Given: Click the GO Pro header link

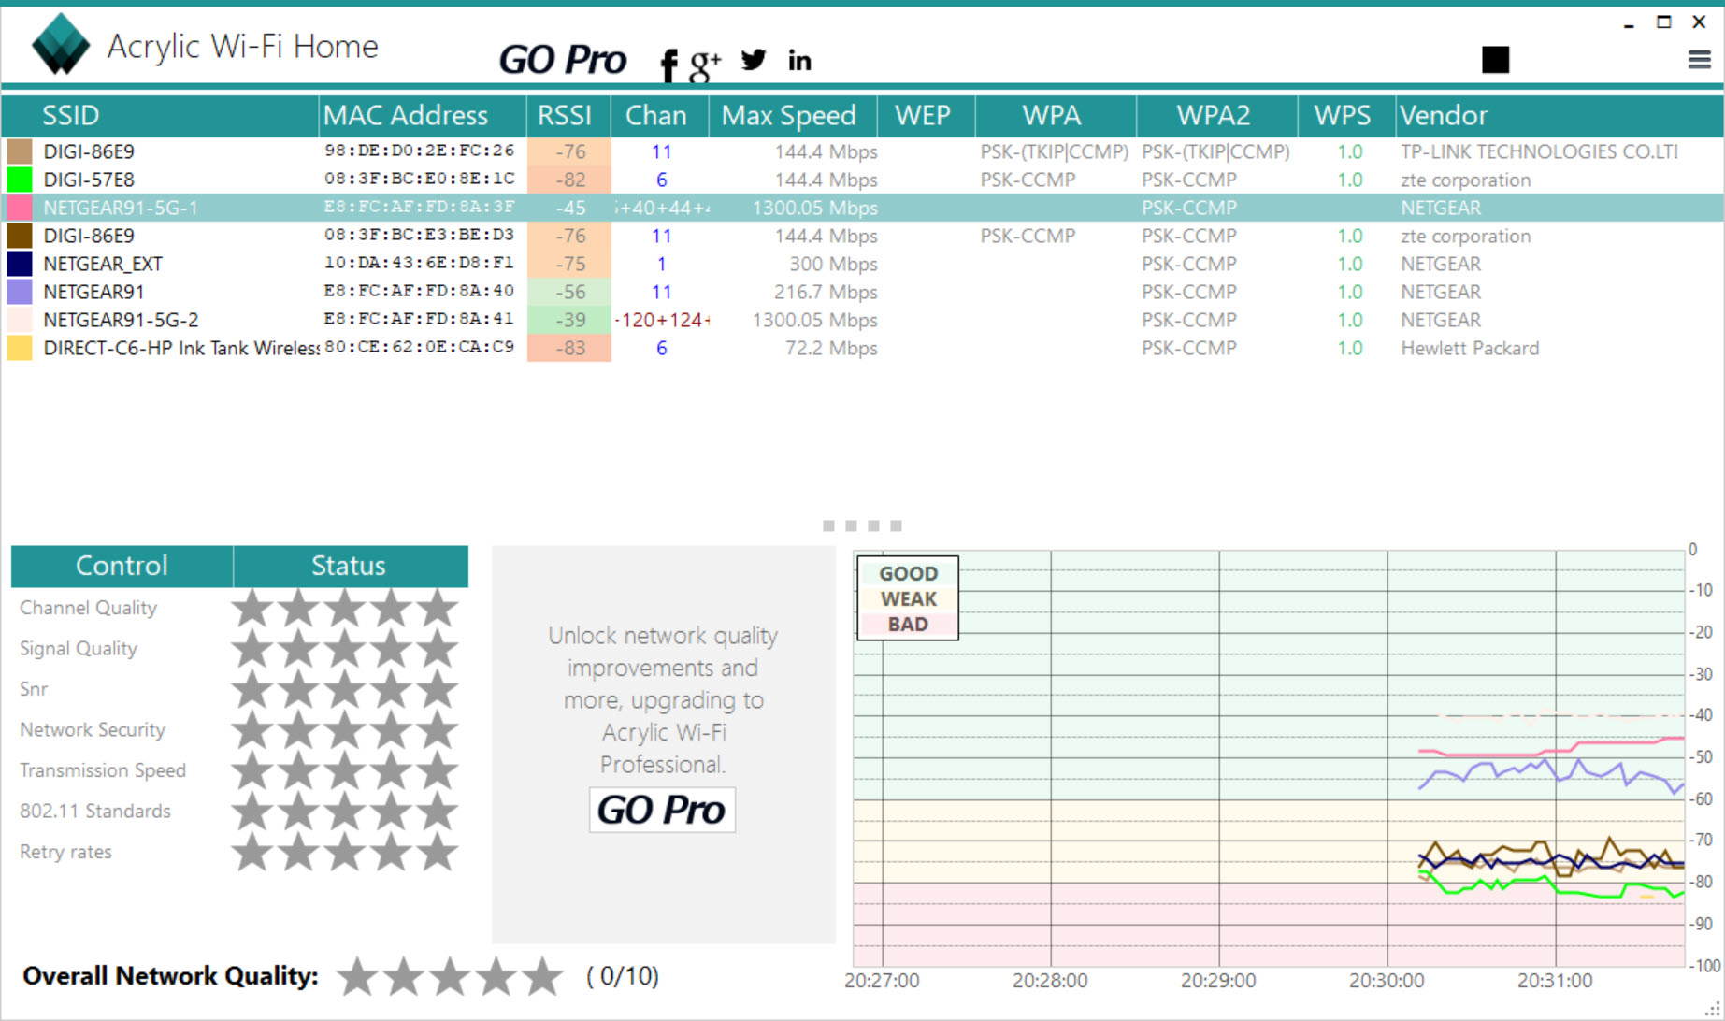Looking at the screenshot, I should click(x=562, y=61).
